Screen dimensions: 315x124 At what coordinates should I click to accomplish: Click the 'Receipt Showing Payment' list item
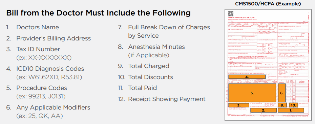click(167, 99)
